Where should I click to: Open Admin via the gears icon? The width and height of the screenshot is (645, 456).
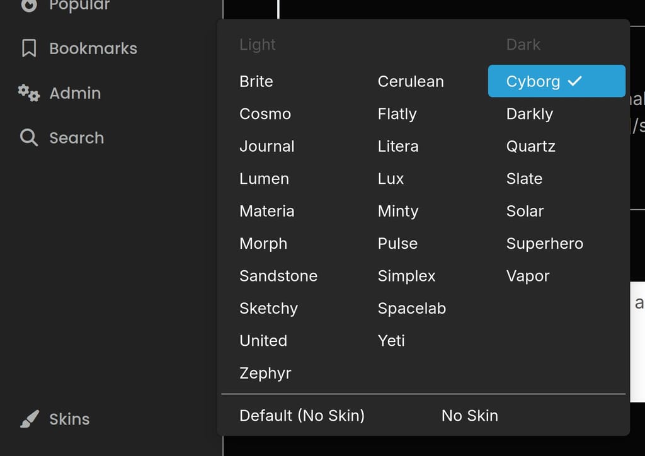click(x=28, y=93)
